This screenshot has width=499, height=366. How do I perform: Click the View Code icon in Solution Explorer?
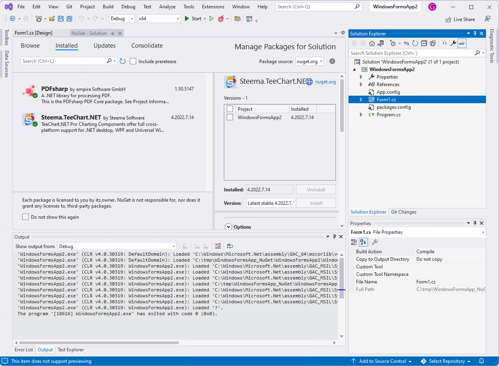pyautogui.click(x=444, y=43)
